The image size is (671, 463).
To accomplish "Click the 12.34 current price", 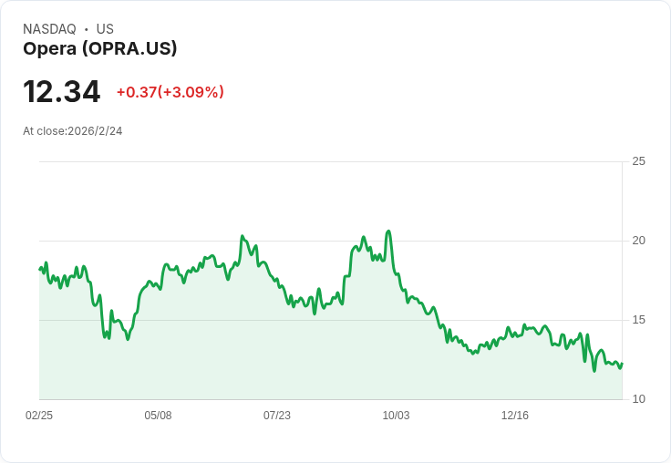I will [x=62, y=92].
